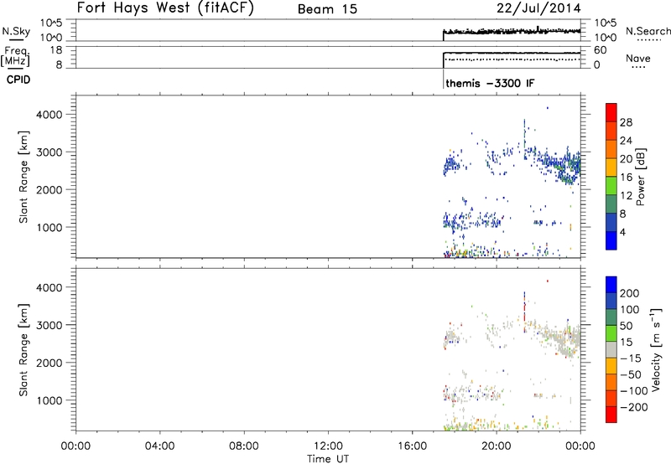This screenshot has height=464, width=671.
Task: Pick the light green 12–16 dB power swatch
Action: coord(611,186)
